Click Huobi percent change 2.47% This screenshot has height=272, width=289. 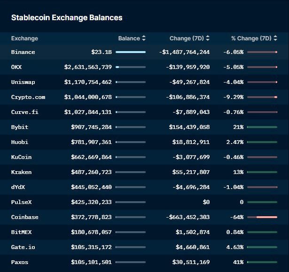235,142
